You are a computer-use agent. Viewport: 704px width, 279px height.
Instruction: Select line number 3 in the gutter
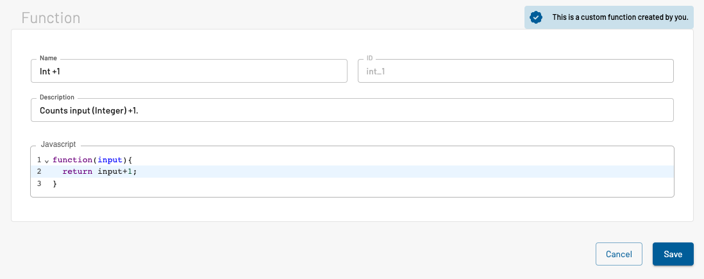point(39,183)
